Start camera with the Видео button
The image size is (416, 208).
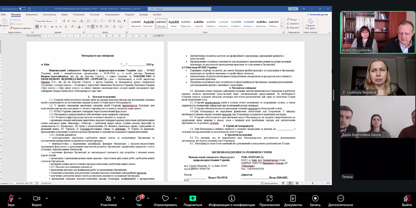(x=37, y=199)
